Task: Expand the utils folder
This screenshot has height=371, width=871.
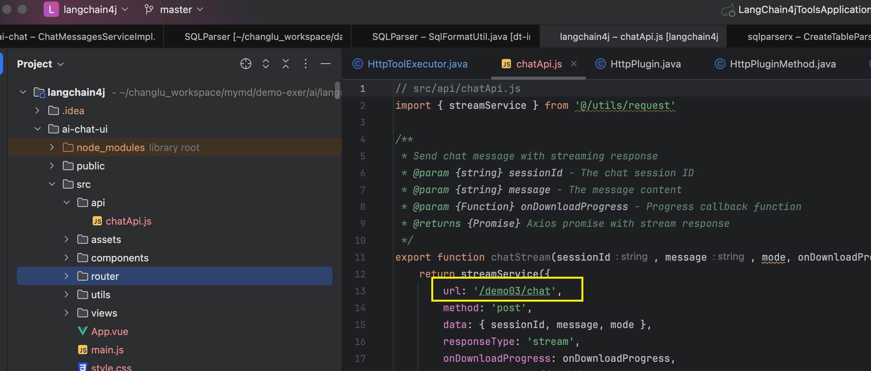Action: (x=66, y=294)
